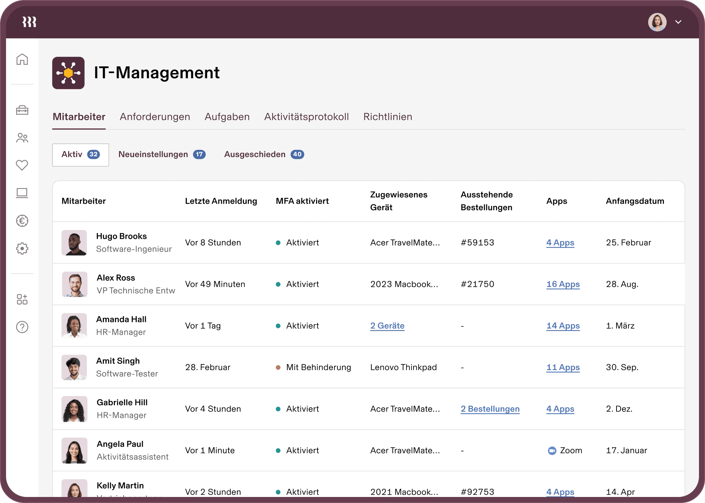
Task: Click Hugo Brooks' profile photo
Action: pos(74,243)
